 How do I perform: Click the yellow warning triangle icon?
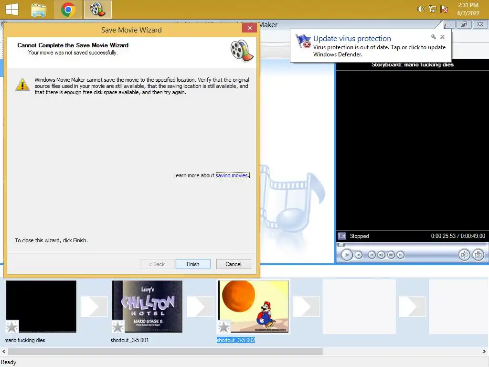click(x=22, y=85)
